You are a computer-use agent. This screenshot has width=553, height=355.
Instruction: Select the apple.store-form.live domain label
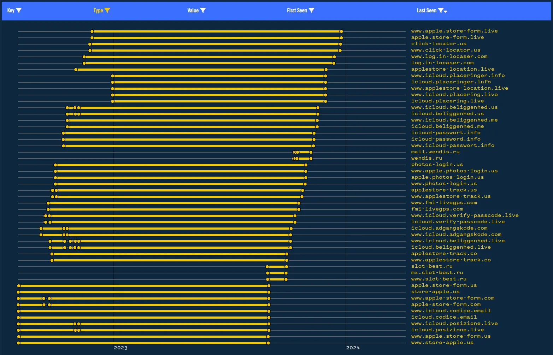point(448,37)
